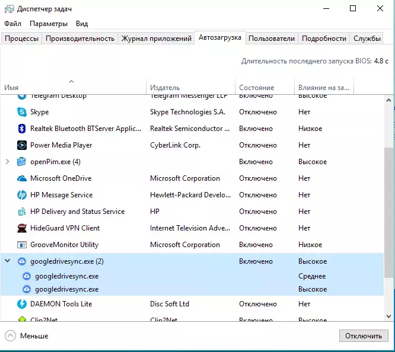Open the Вид menu
This screenshot has width=395, height=352.
tap(82, 24)
